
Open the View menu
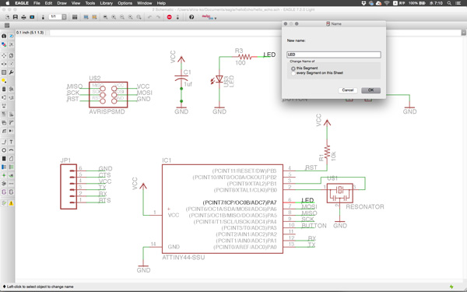point(75,3)
